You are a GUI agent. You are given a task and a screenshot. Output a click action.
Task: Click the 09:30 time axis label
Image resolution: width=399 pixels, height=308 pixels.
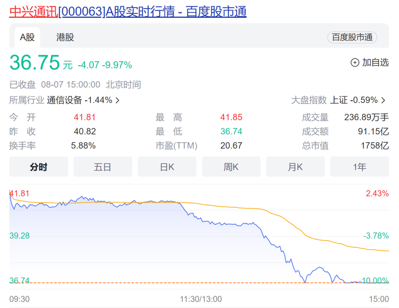coord(20,299)
